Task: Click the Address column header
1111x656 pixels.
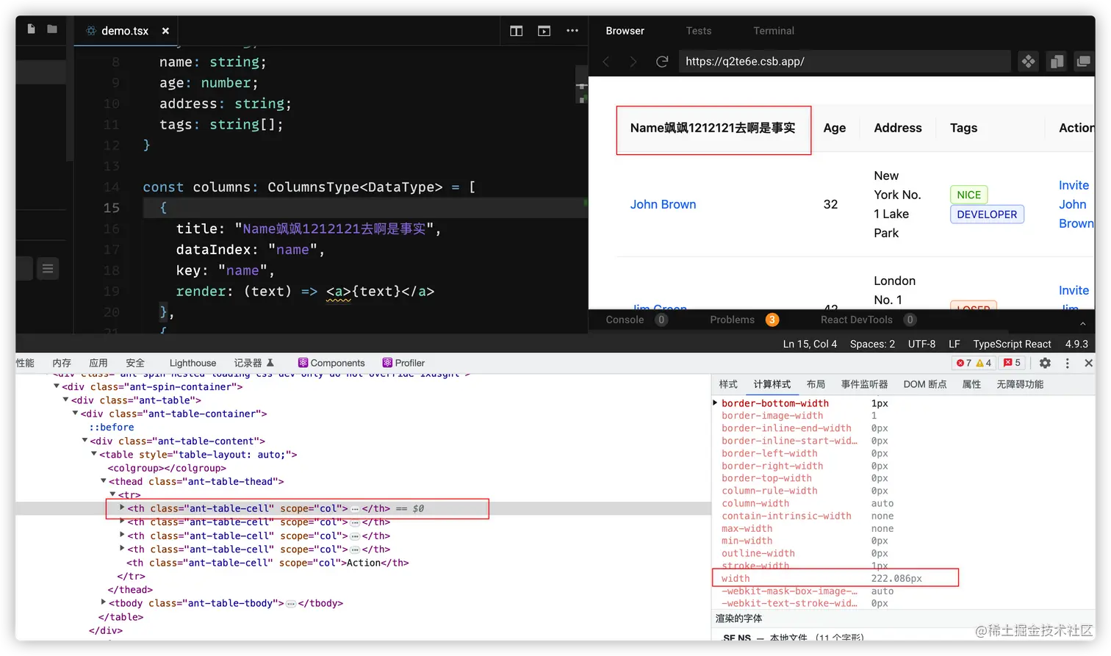Action: point(898,128)
